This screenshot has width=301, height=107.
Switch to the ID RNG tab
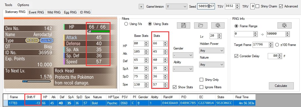click(x=85, y=12)
